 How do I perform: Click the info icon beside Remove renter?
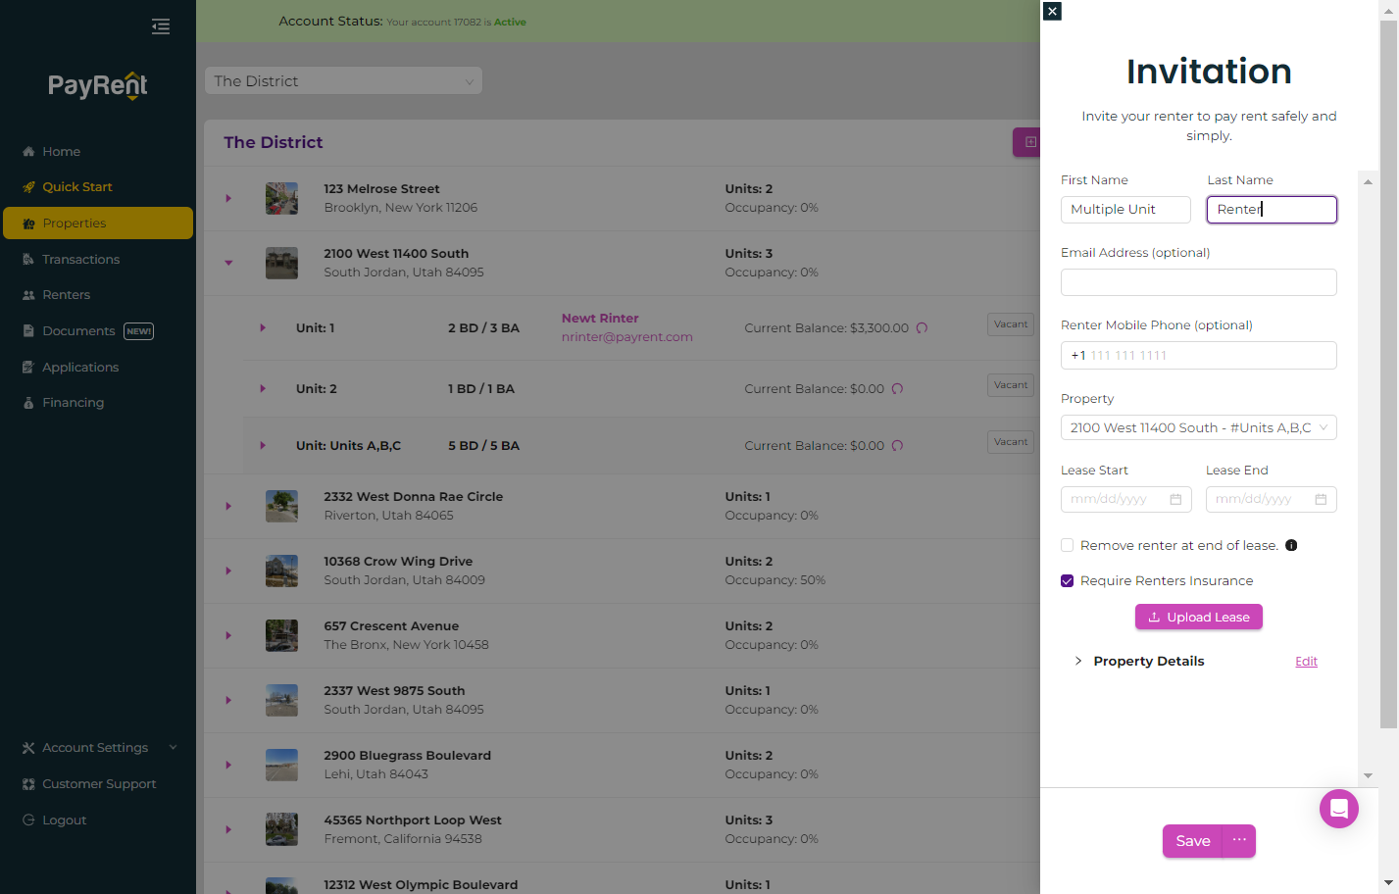[1291, 545]
